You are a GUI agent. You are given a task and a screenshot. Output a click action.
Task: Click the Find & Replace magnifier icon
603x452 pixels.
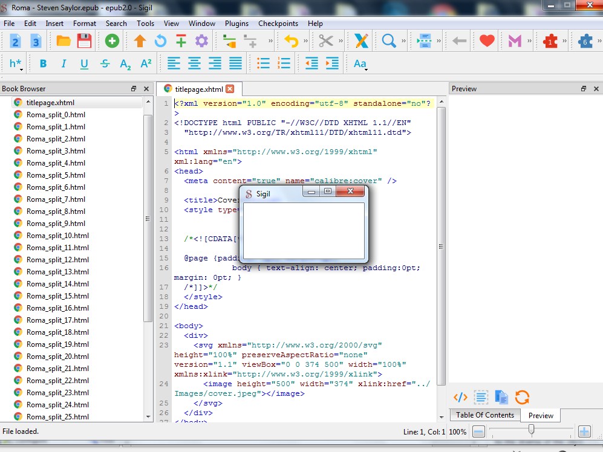click(389, 41)
